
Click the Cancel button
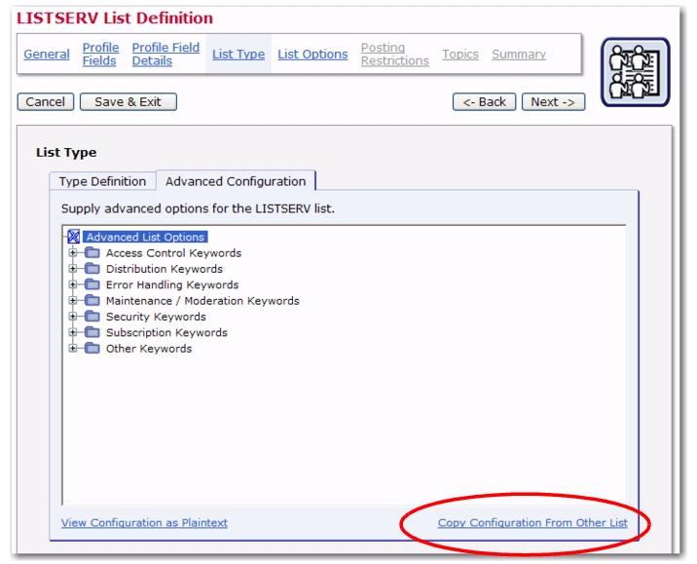pyautogui.click(x=46, y=102)
